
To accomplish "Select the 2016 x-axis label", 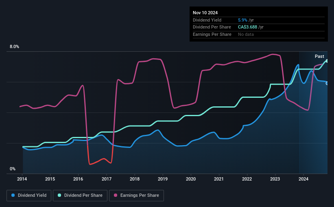I will (x=78, y=179).
